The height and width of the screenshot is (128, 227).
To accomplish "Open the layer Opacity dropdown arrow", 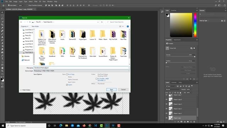I will coord(192,89).
